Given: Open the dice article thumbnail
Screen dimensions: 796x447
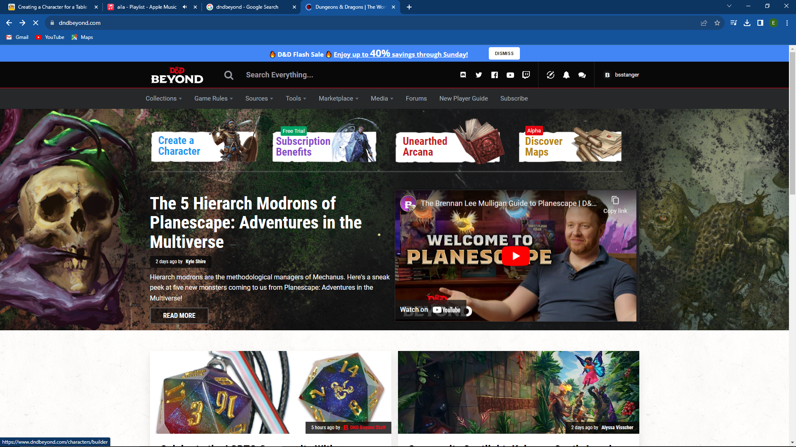Looking at the screenshot, I should [271, 392].
